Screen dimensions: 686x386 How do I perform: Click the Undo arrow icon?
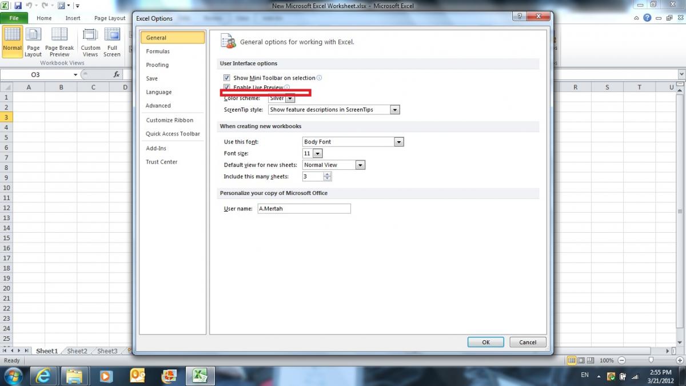[x=28, y=6]
